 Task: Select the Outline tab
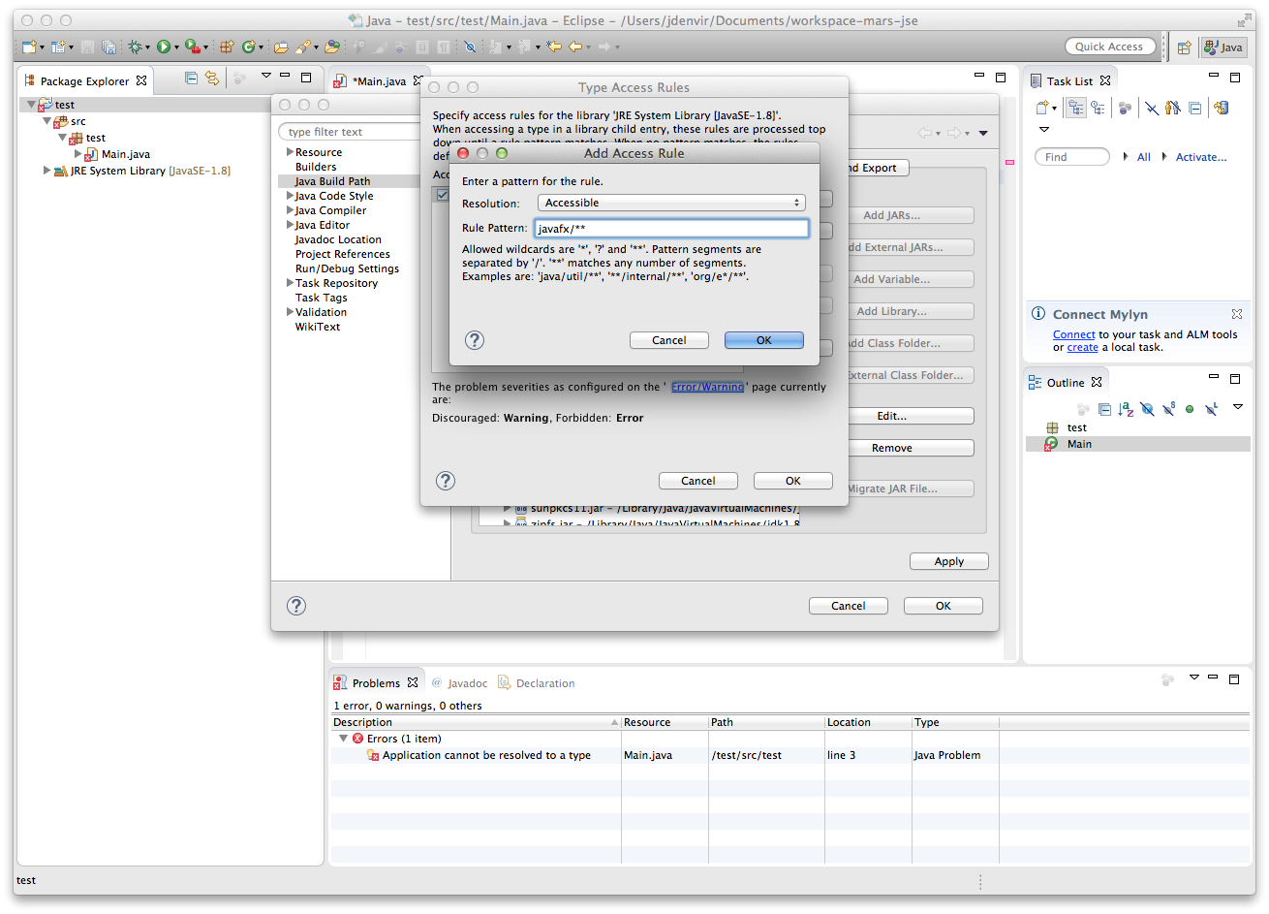(x=1066, y=383)
